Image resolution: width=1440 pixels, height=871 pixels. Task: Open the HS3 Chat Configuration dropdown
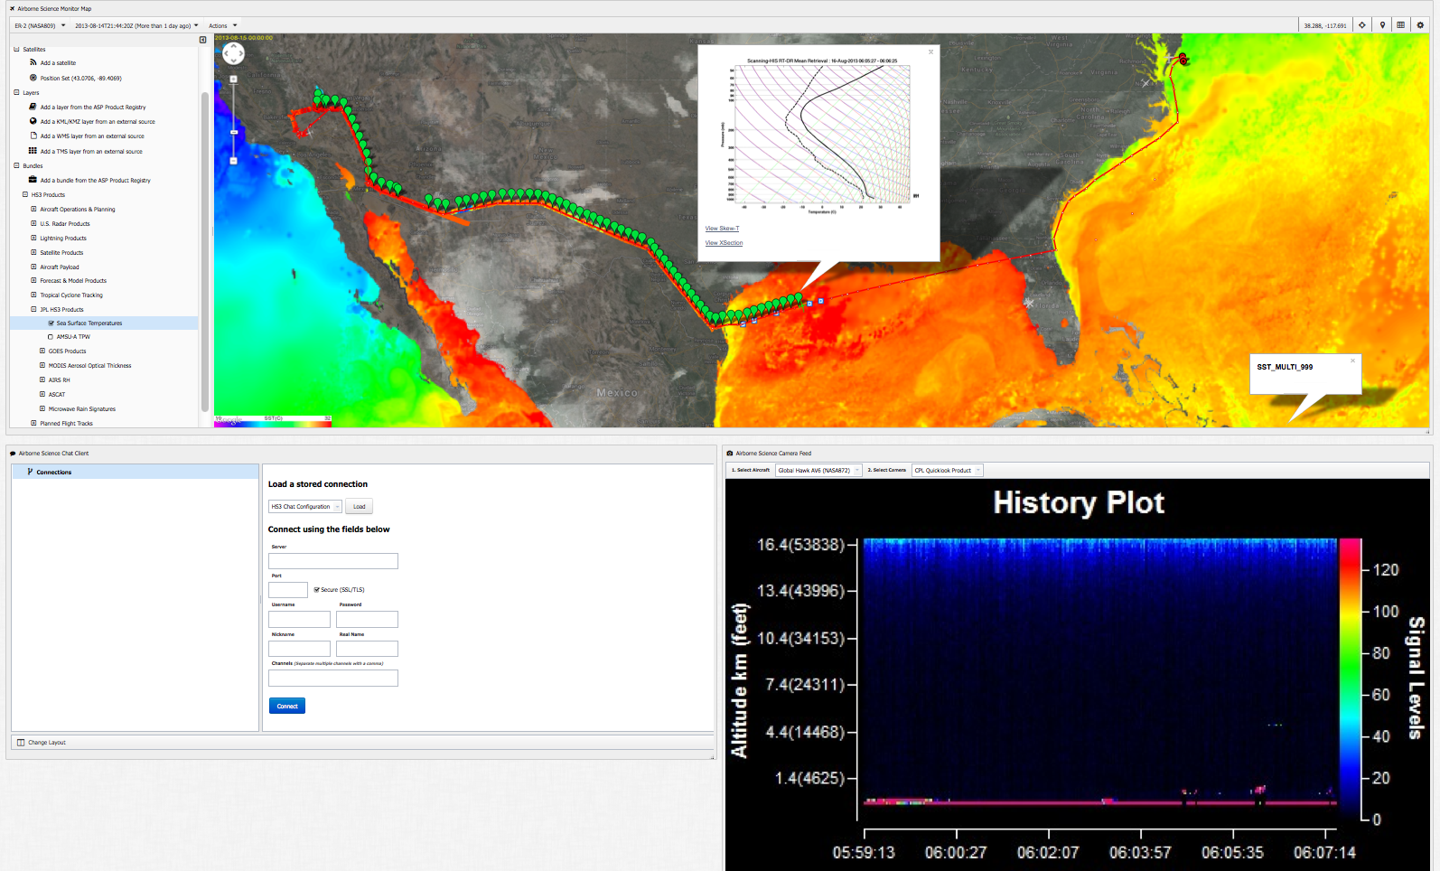click(x=304, y=507)
